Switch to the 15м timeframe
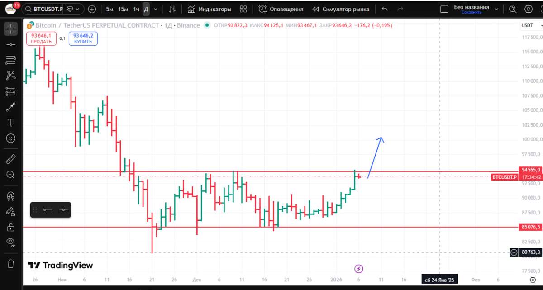 (x=123, y=9)
